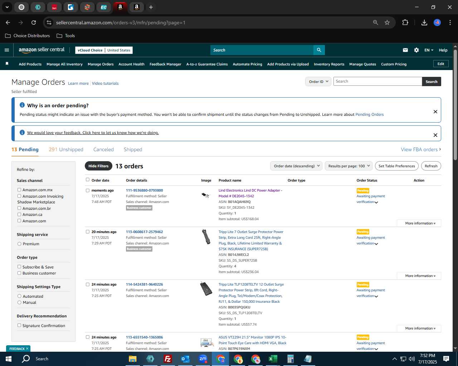Viewport: 458px width, 366px height.
Task: Click the order search input field
Action: click(x=377, y=81)
